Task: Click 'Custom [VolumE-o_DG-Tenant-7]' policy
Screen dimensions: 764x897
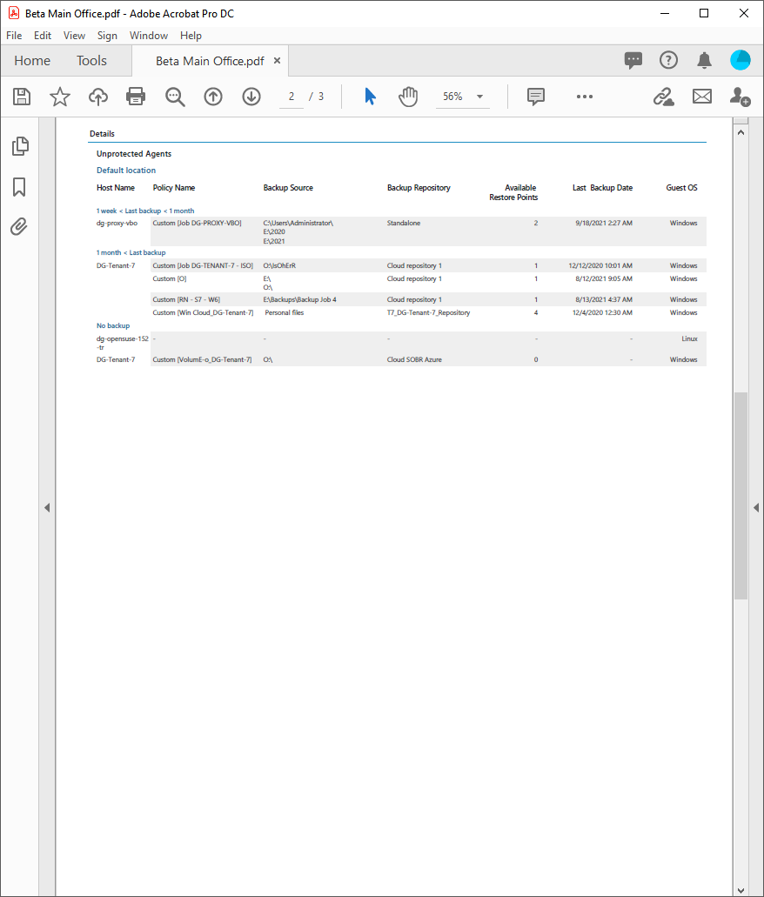Action: [202, 360]
